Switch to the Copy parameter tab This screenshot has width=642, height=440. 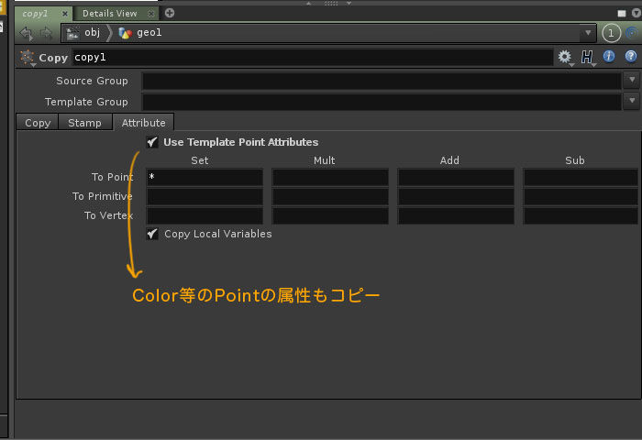click(x=38, y=123)
